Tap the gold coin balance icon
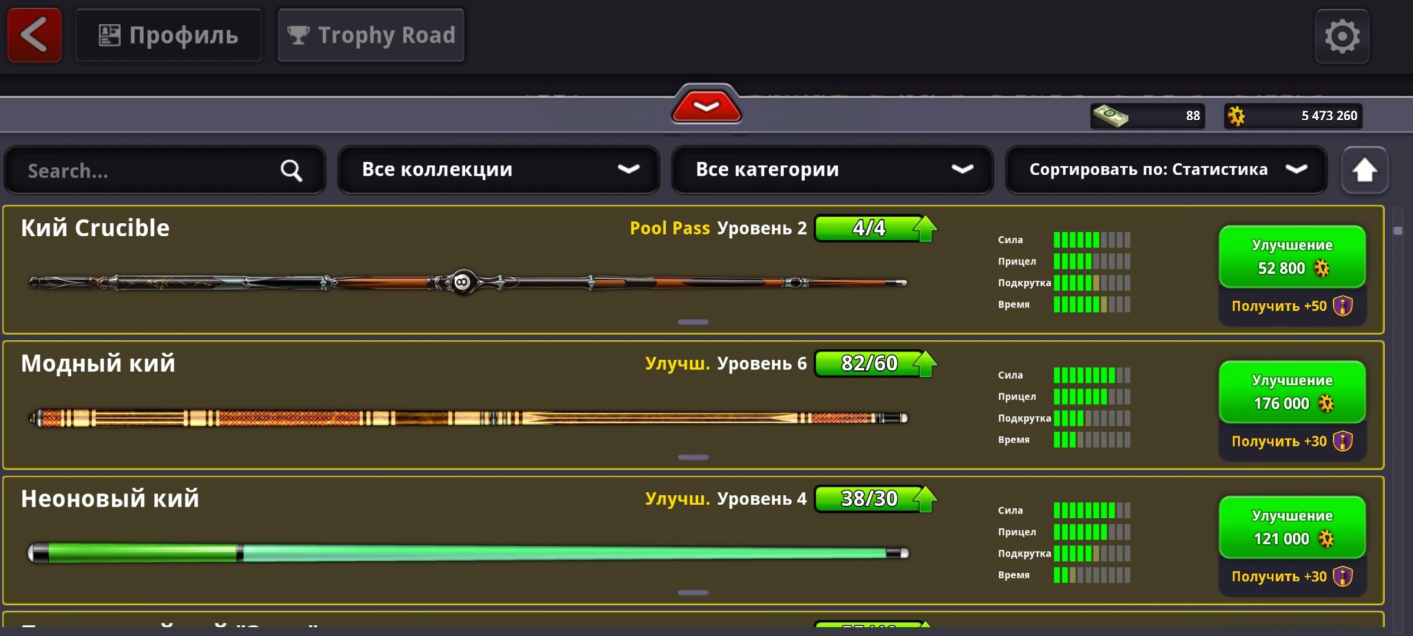This screenshot has width=1413, height=636. point(1236,116)
